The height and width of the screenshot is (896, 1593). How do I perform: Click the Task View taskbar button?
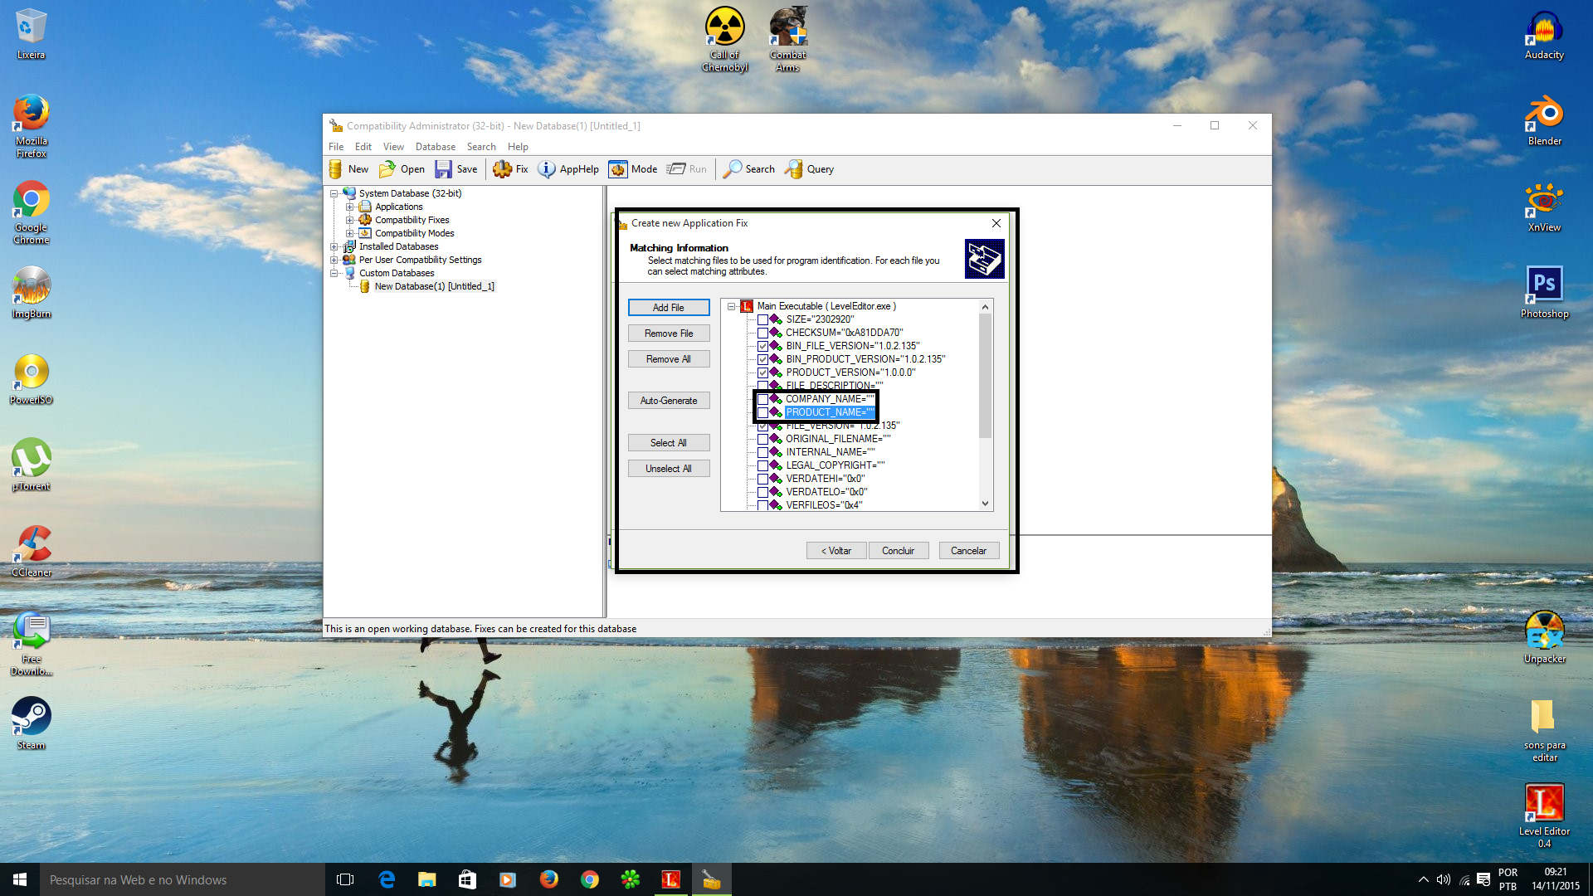(x=345, y=879)
